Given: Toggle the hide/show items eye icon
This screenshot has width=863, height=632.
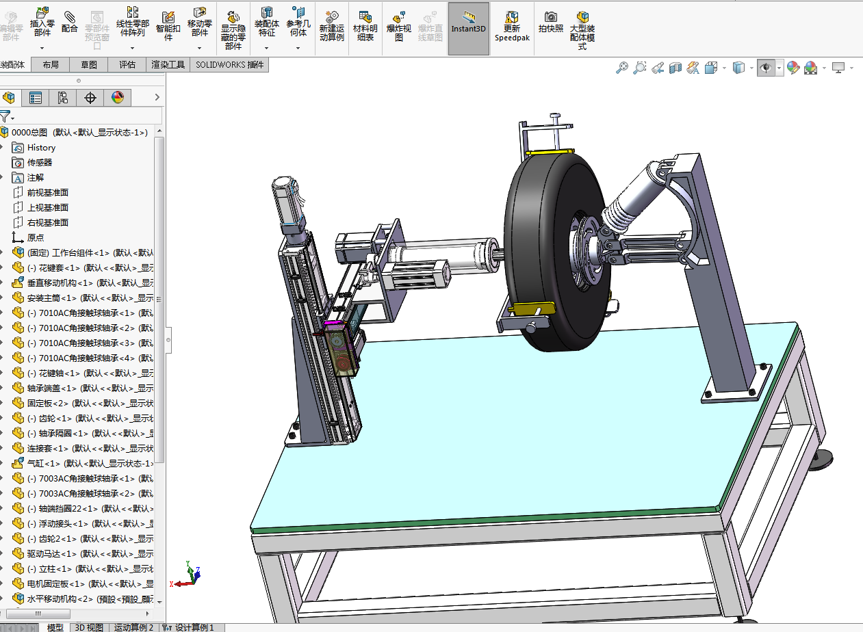Looking at the screenshot, I should tap(766, 68).
